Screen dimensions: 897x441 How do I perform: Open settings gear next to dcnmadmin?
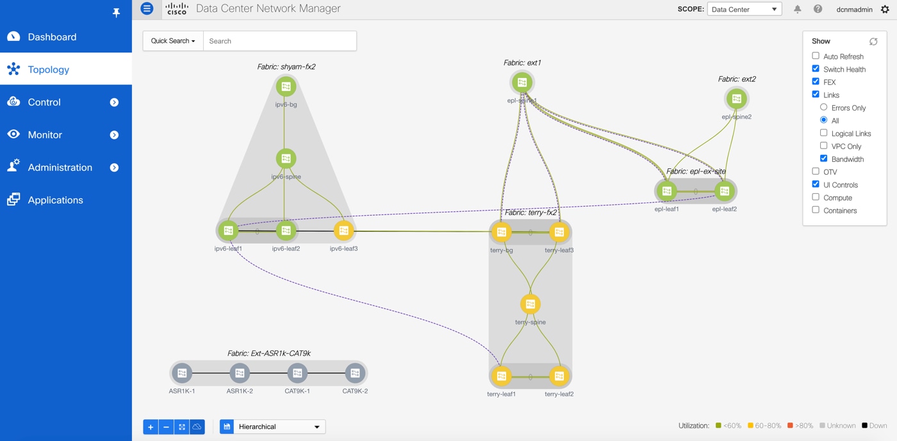[x=885, y=9]
